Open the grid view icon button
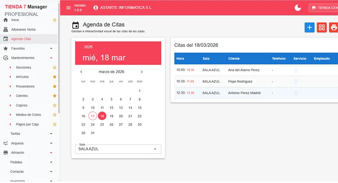The image size is (338, 183). (322, 27)
